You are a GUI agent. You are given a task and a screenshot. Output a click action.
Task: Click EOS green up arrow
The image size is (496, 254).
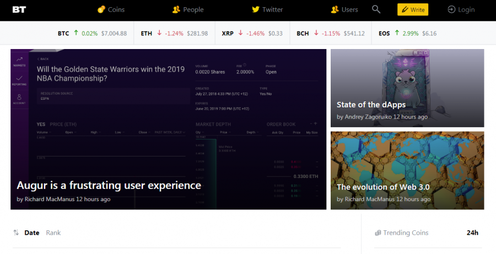pos(397,33)
